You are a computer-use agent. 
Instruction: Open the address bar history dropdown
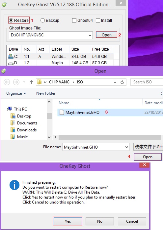[x=115, y=82]
